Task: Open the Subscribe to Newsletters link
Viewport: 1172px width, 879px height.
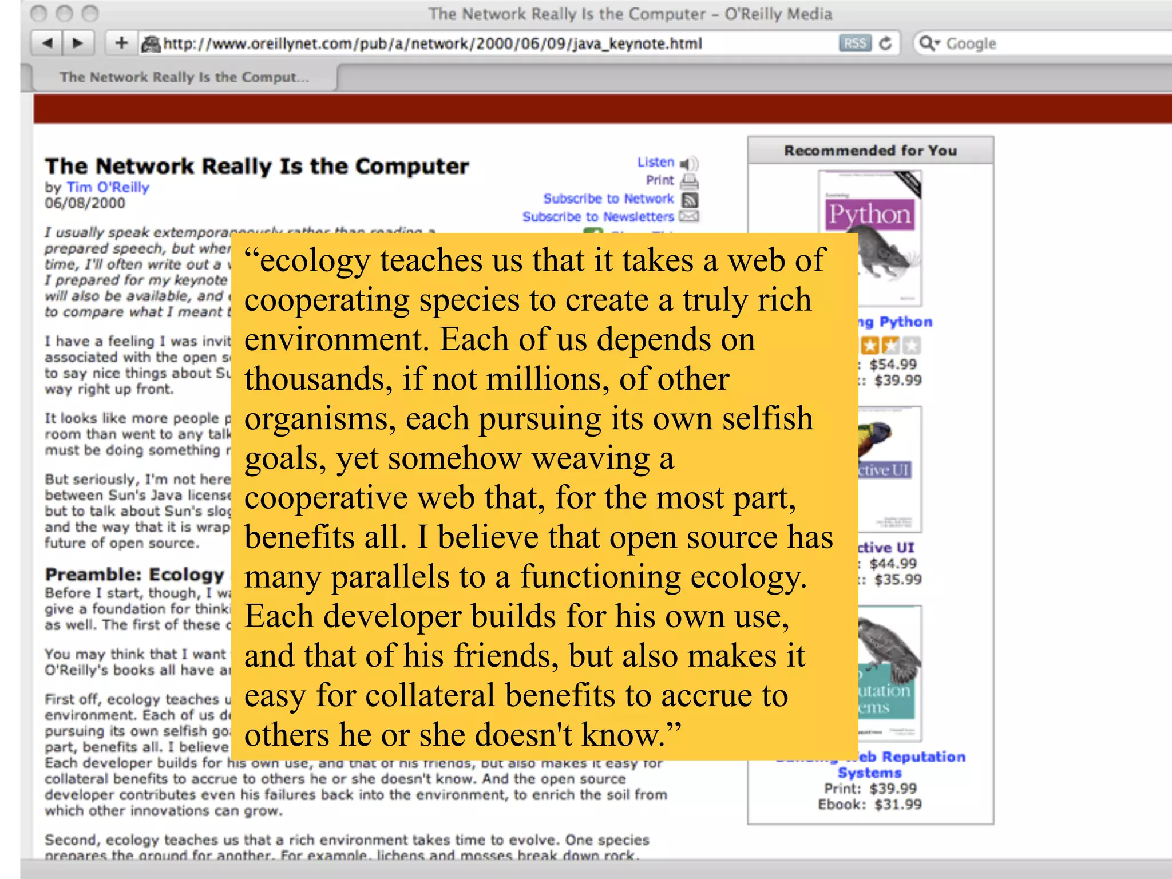Action: pyautogui.click(x=598, y=217)
